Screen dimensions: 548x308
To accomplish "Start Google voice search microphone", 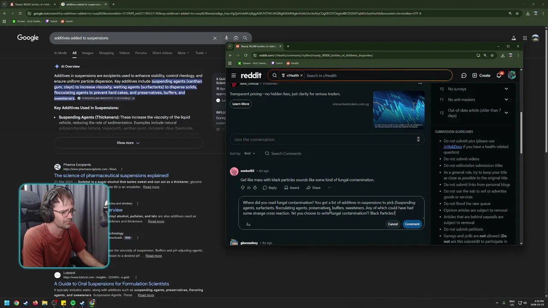I will 226,38.
